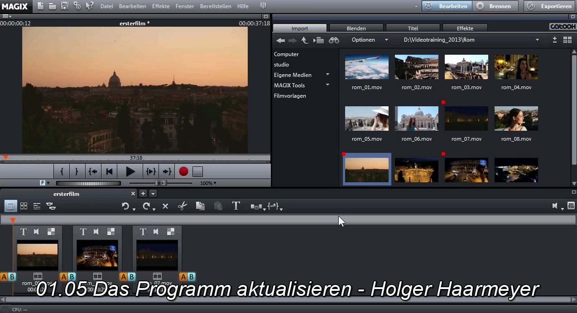Jump to the range start marker
This screenshot has height=313, width=577.
92,171
